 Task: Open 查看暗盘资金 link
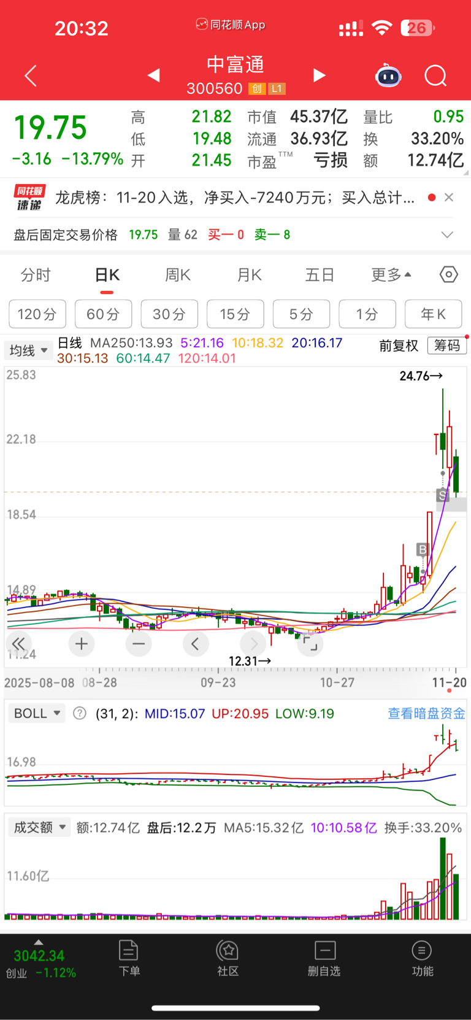tap(426, 713)
